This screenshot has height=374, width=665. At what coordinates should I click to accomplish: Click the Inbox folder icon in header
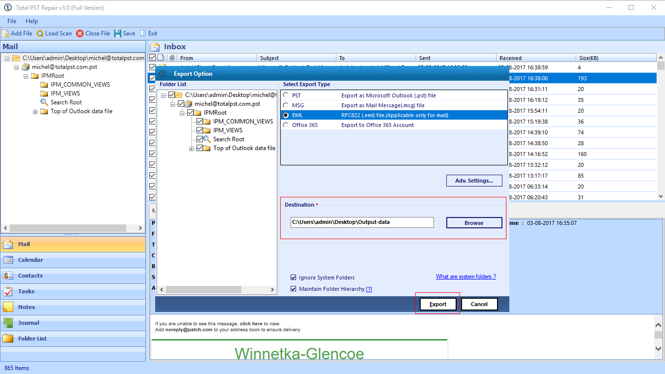point(155,47)
